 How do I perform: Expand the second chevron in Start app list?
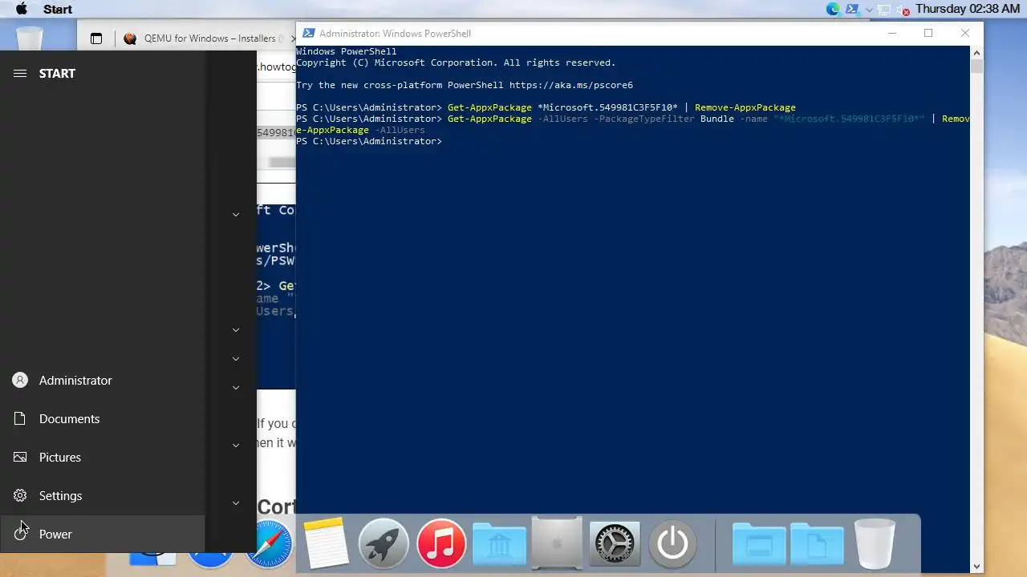pyautogui.click(x=236, y=330)
